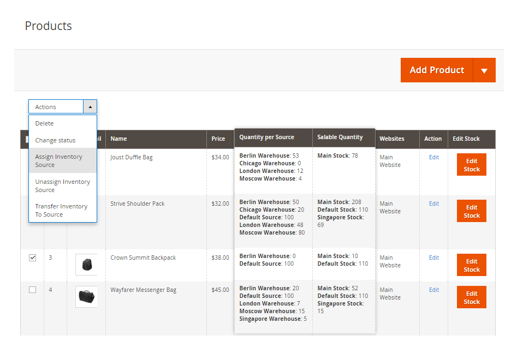Click the Add Product button

pyautogui.click(x=436, y=70)
